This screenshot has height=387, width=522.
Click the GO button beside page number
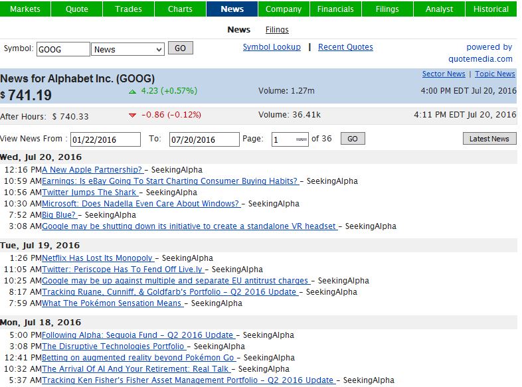tap(353, 139)
